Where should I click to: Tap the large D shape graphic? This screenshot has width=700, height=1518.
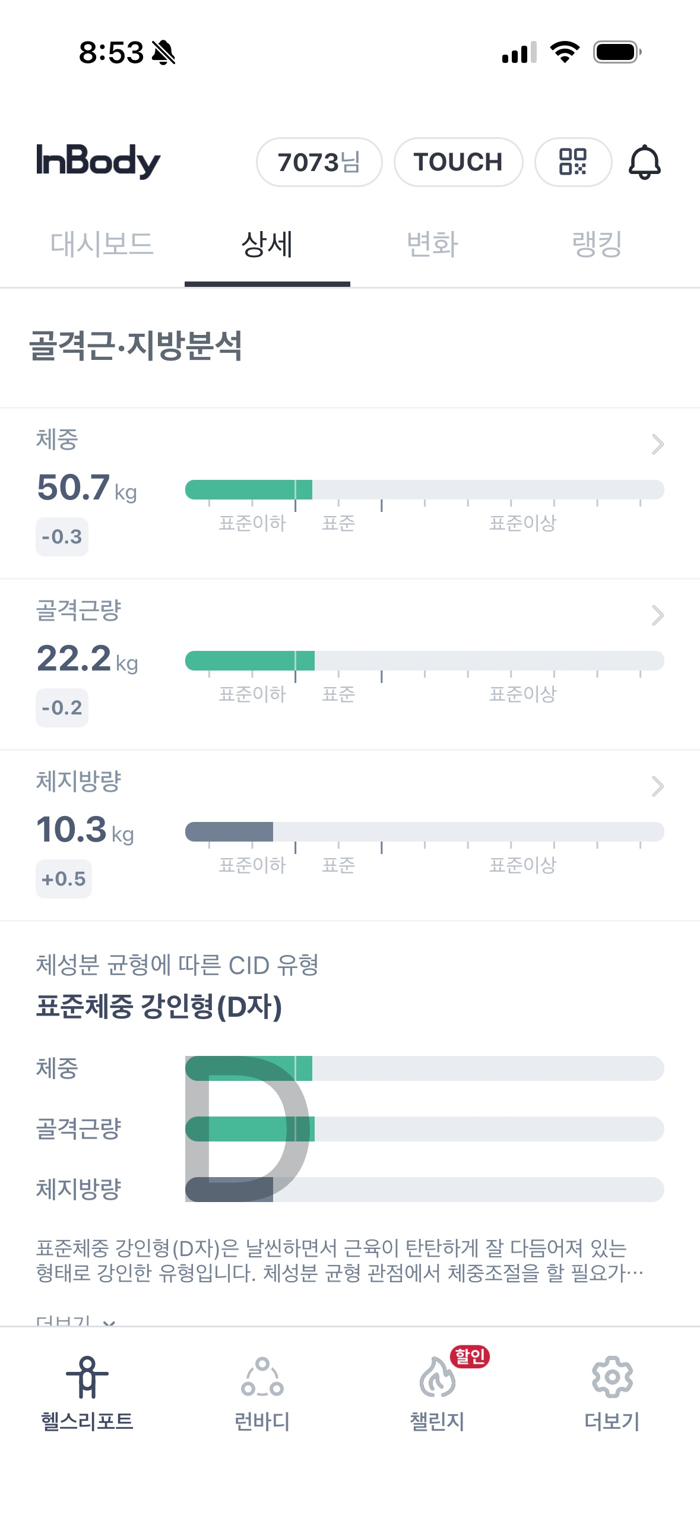point(246,1128)
